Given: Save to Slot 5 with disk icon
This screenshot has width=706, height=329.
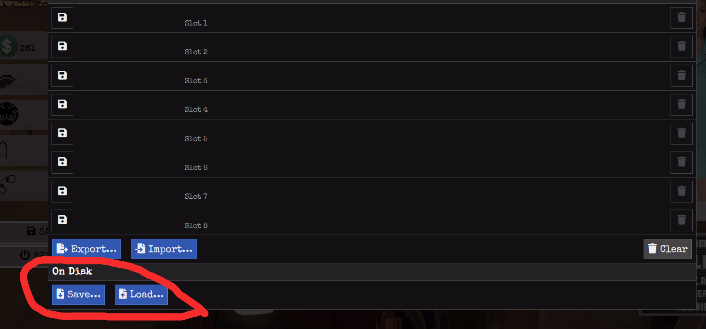Looking at the screenshot, I should tap(62, 134).
